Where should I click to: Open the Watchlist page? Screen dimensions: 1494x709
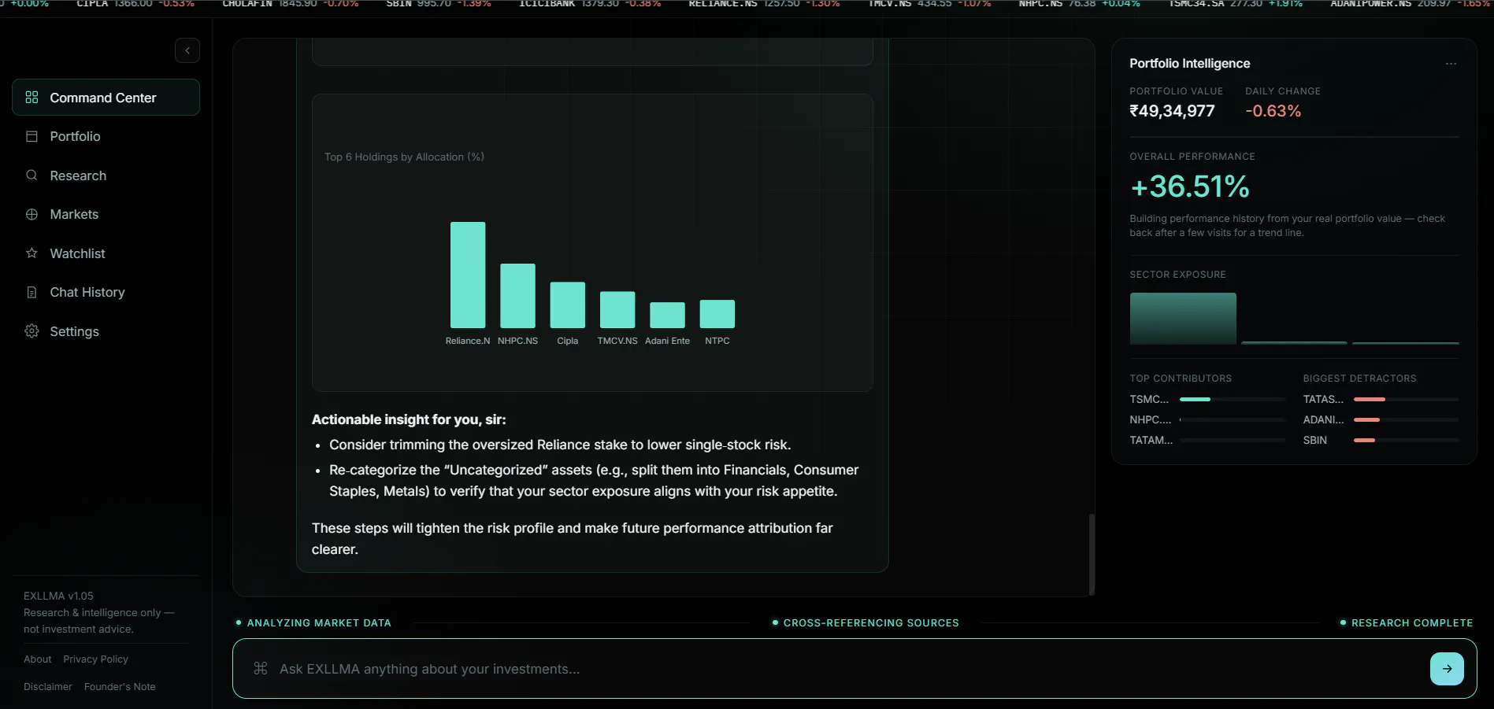(x=106, y=253)
